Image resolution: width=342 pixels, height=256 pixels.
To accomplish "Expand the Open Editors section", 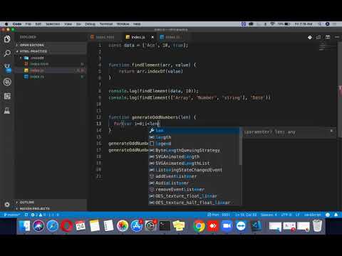I will 51,45.
